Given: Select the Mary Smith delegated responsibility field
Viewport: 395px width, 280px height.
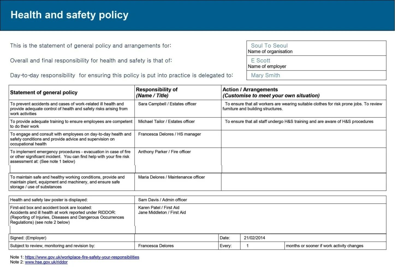Looking at the screenshot, I should [316, 75].
